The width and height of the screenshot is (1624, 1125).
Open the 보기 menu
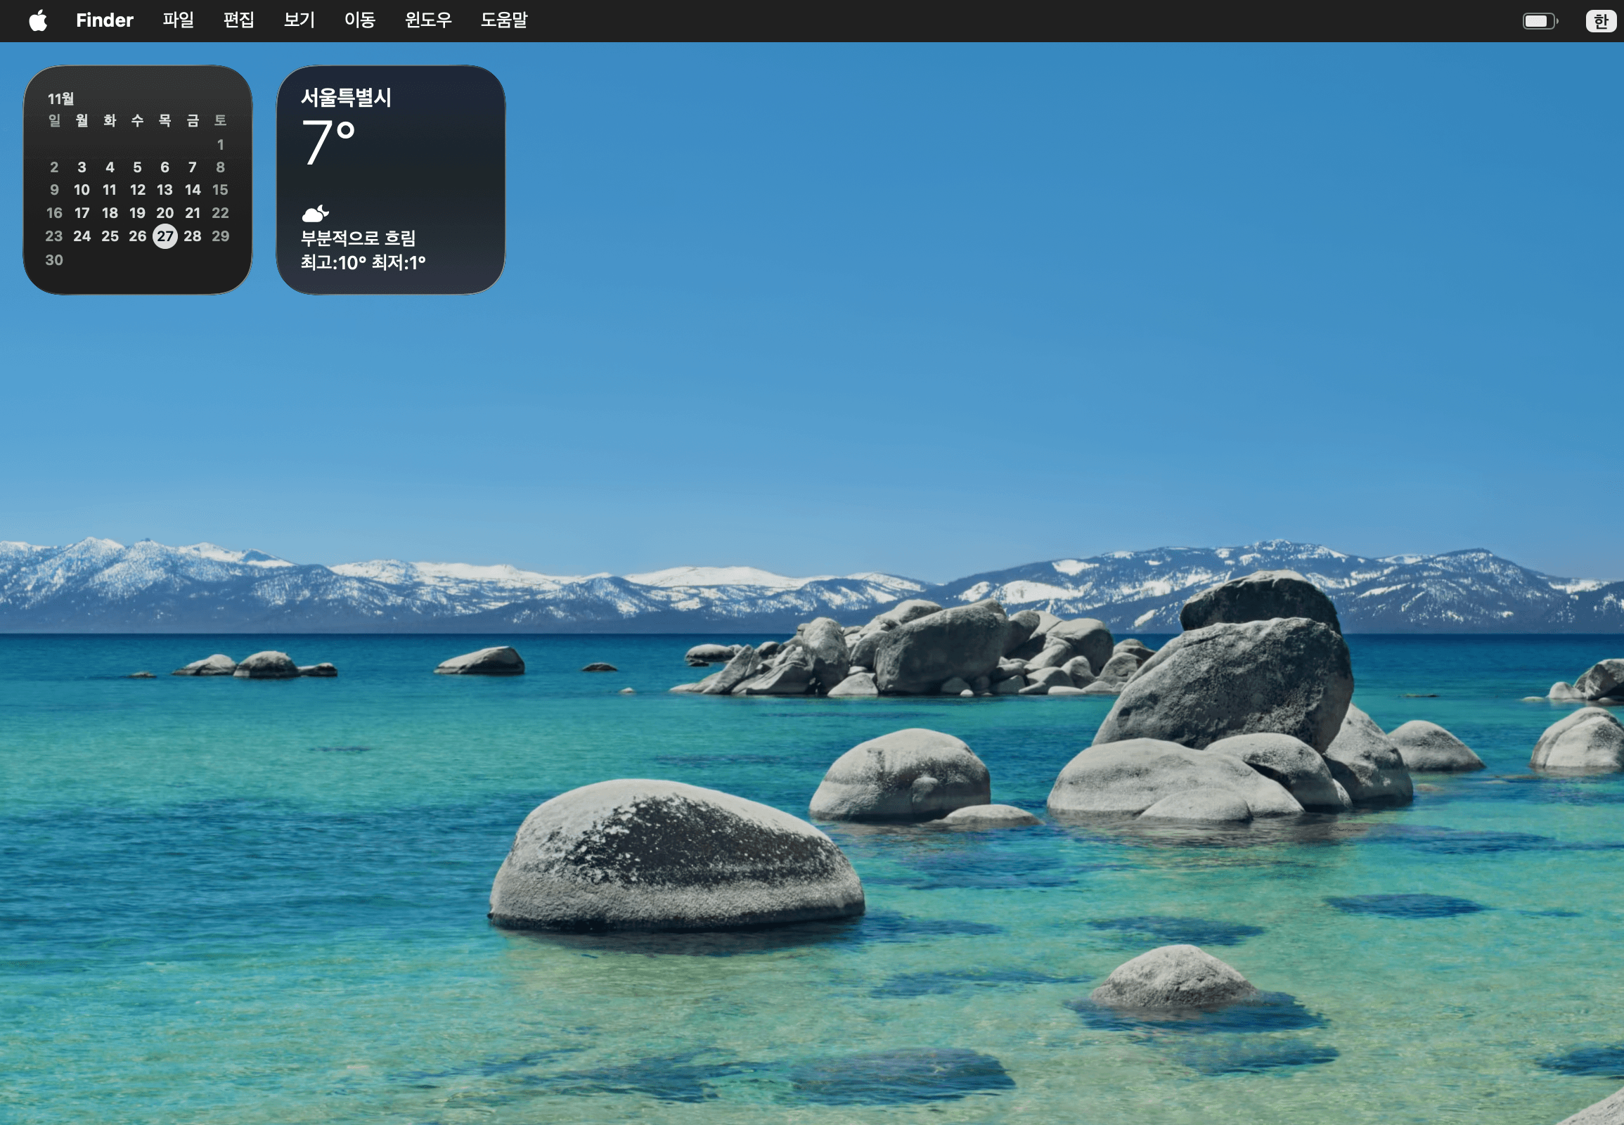pyautogui.click(x=299, y=20)
